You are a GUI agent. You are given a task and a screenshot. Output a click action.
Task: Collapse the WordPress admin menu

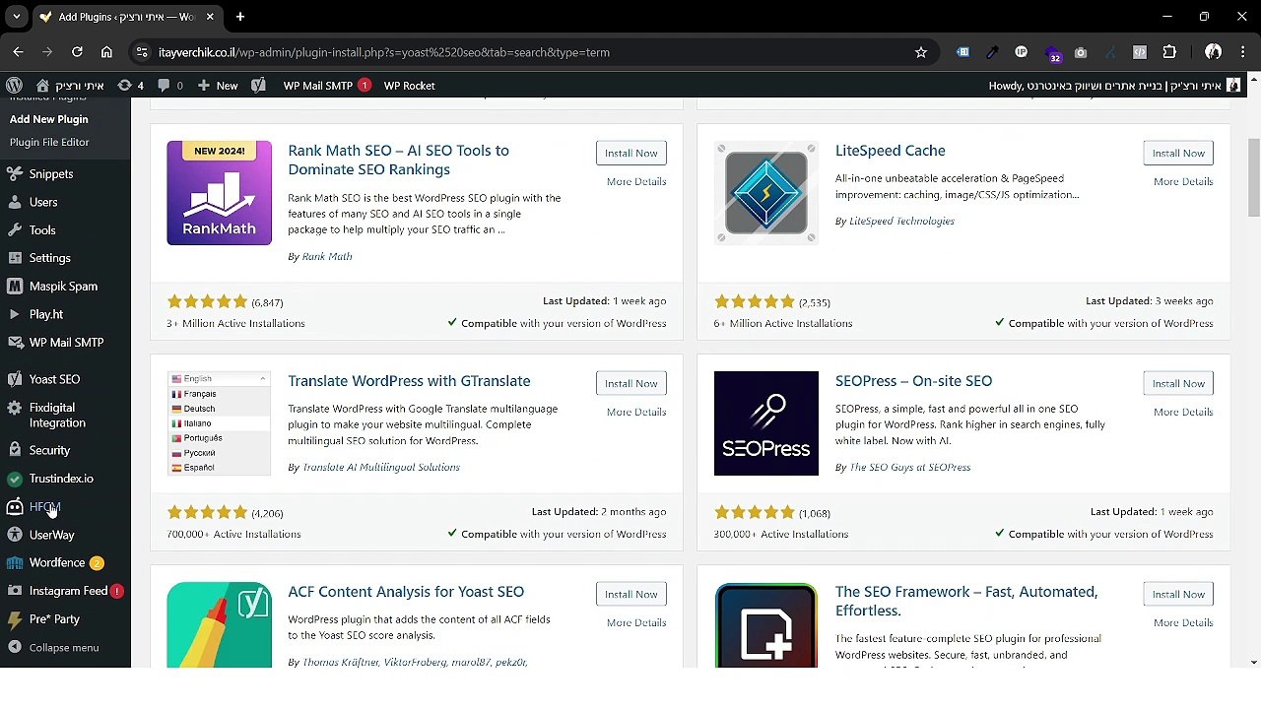(x=54, y=648)
